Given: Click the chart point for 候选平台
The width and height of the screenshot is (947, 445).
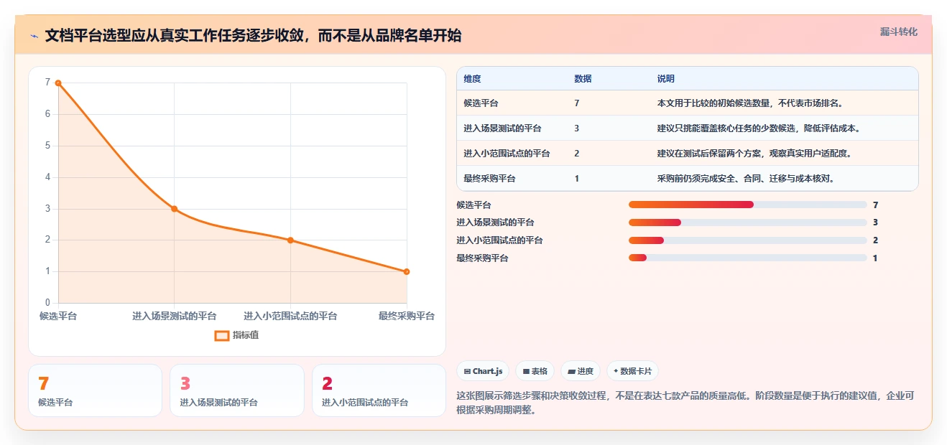Looking at the screenshot, I should click(58, 83).
